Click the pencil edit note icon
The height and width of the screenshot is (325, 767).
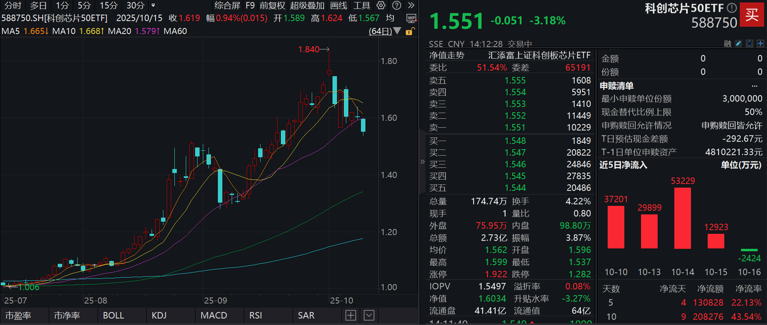(739, 43)
